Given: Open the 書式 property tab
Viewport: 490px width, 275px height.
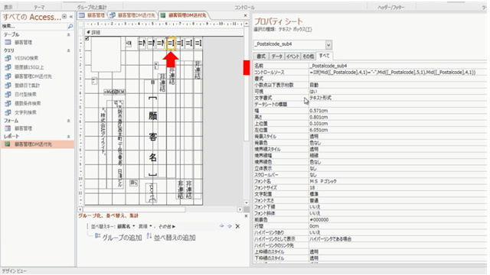Looking at the screenshot, I should [x=261, y=57].
